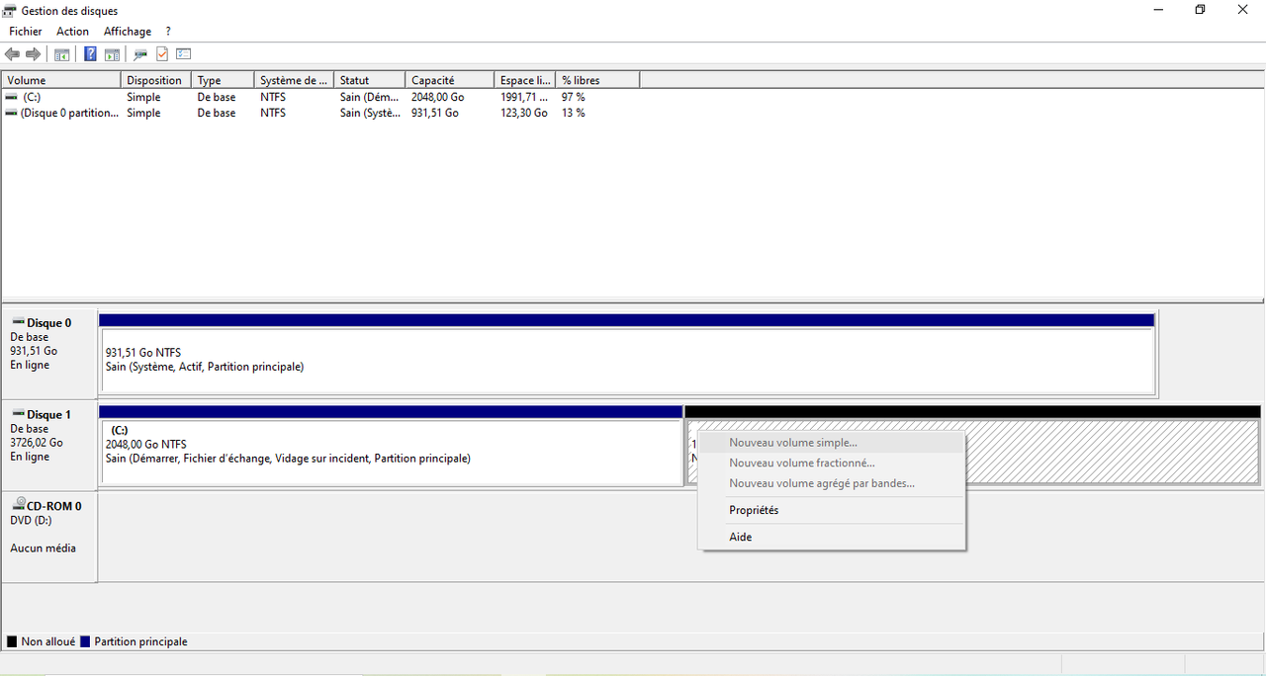Click the Disque 1 disk icon
The image size is (1266, 676).
coord(17,415)
